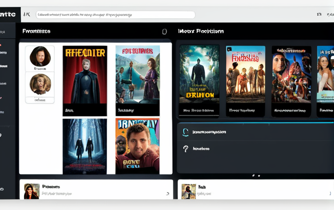This screenshot has width=334, height=210.
Task: Open the orange poster with the smiling man
Action: pos(138,146)
